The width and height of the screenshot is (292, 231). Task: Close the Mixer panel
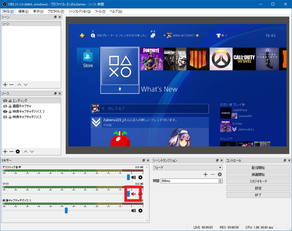tap(148, 160)
